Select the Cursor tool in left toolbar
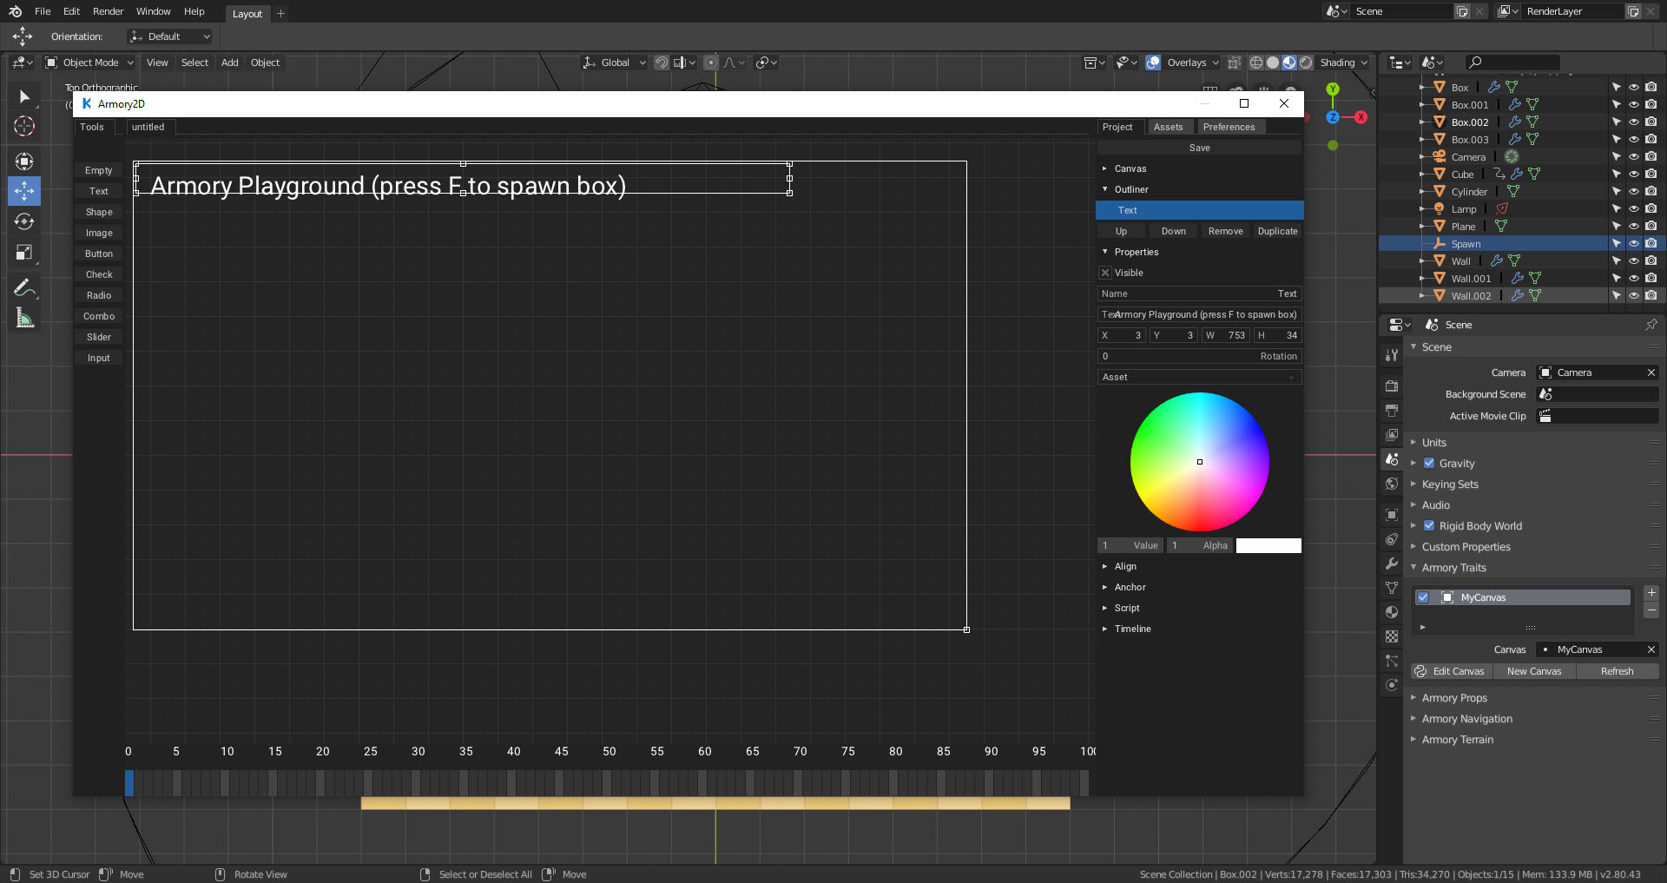The height and width of the screenshot is (883, 1667). tap(24, 126)
